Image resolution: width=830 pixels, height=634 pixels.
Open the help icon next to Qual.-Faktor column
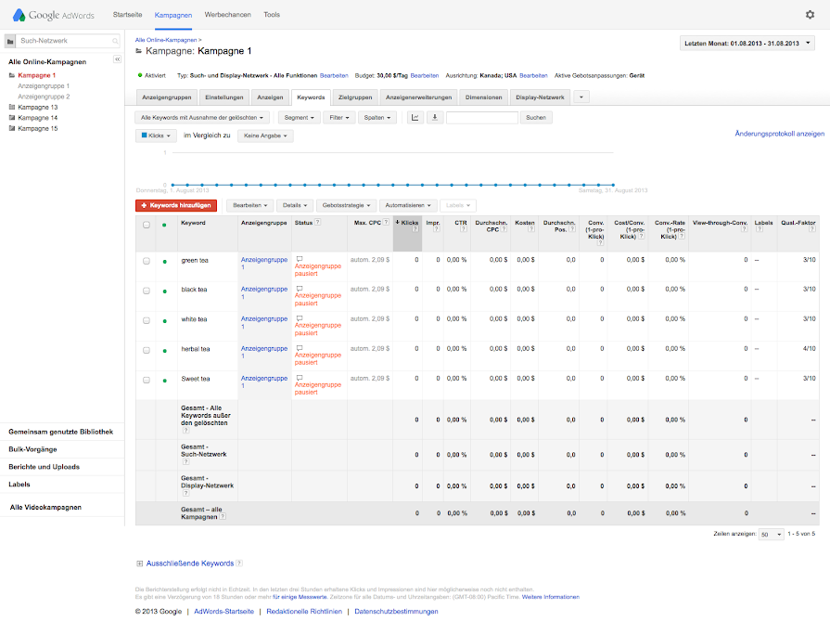coord(811,229)
